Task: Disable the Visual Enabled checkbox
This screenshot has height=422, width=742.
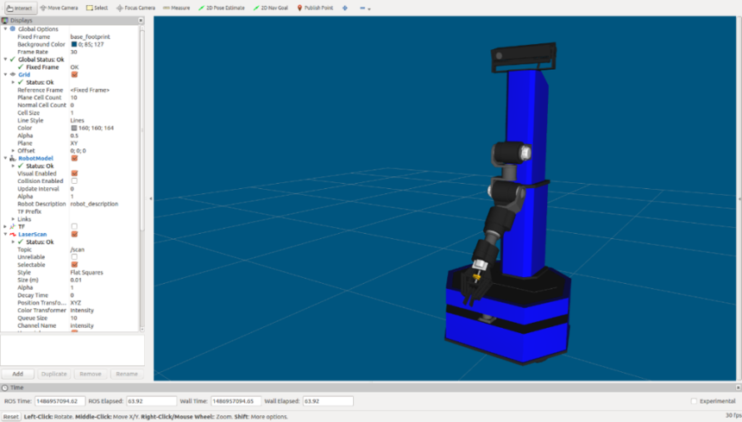Action: point(74,173)
